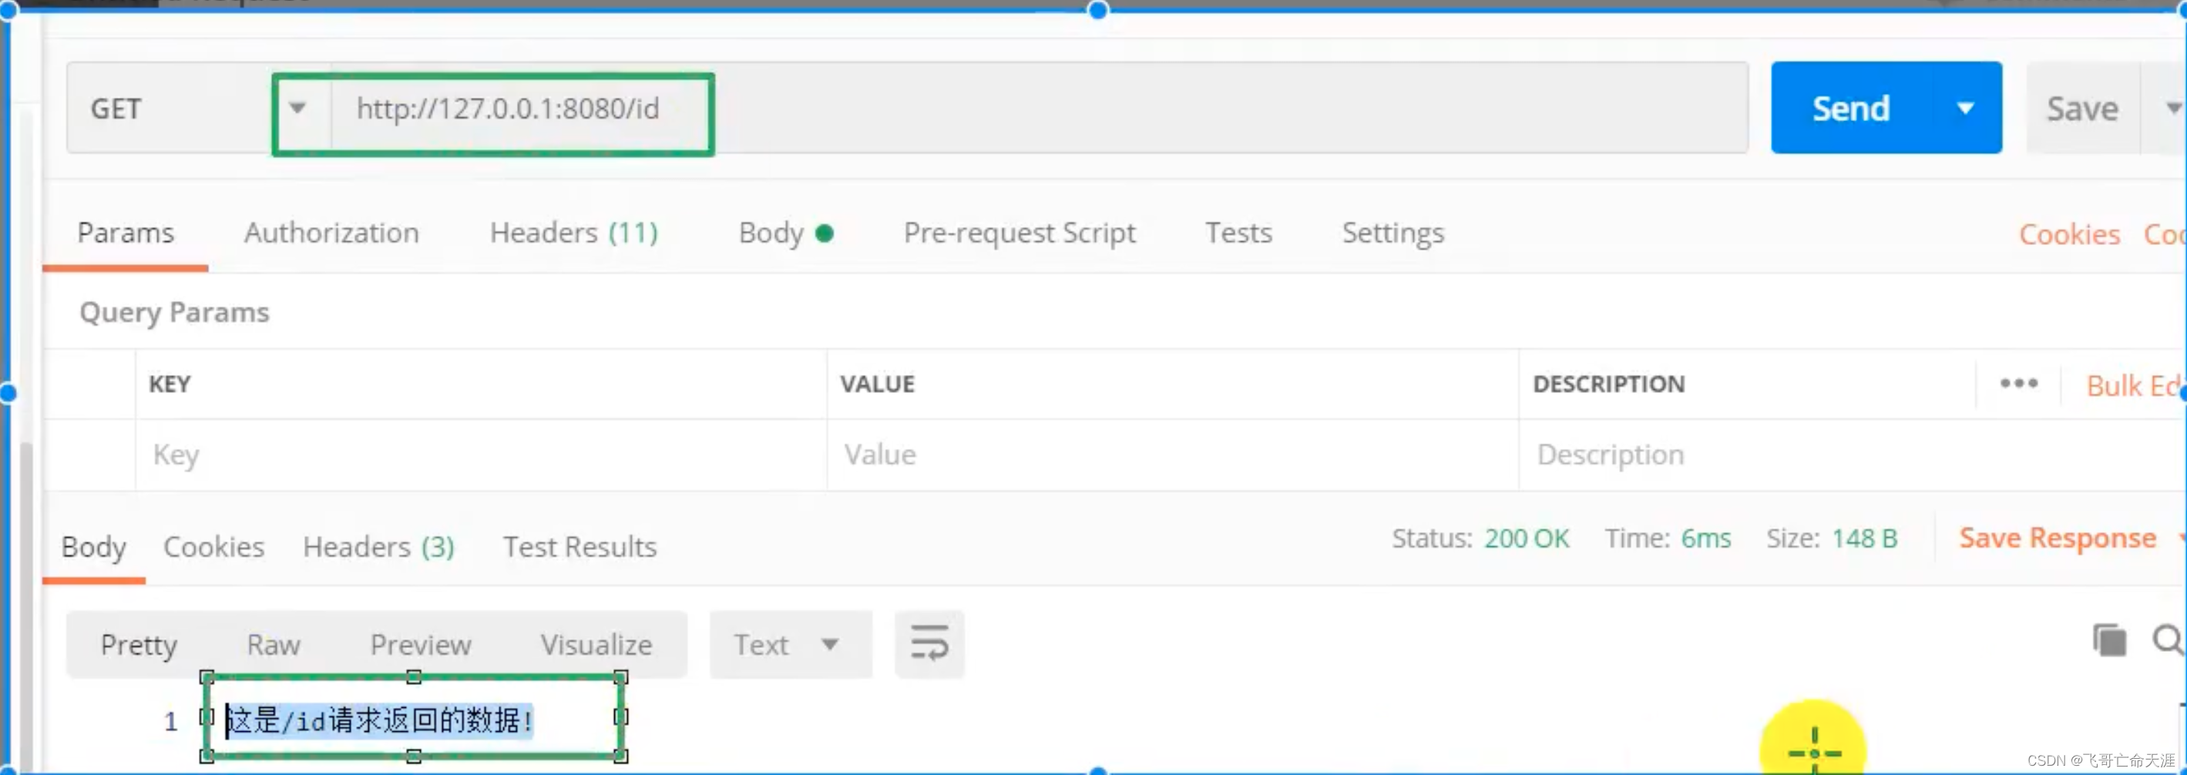Open the Headers (11) request tab
The height and width of the screenshot is (775, 2187).
point(574,233)
